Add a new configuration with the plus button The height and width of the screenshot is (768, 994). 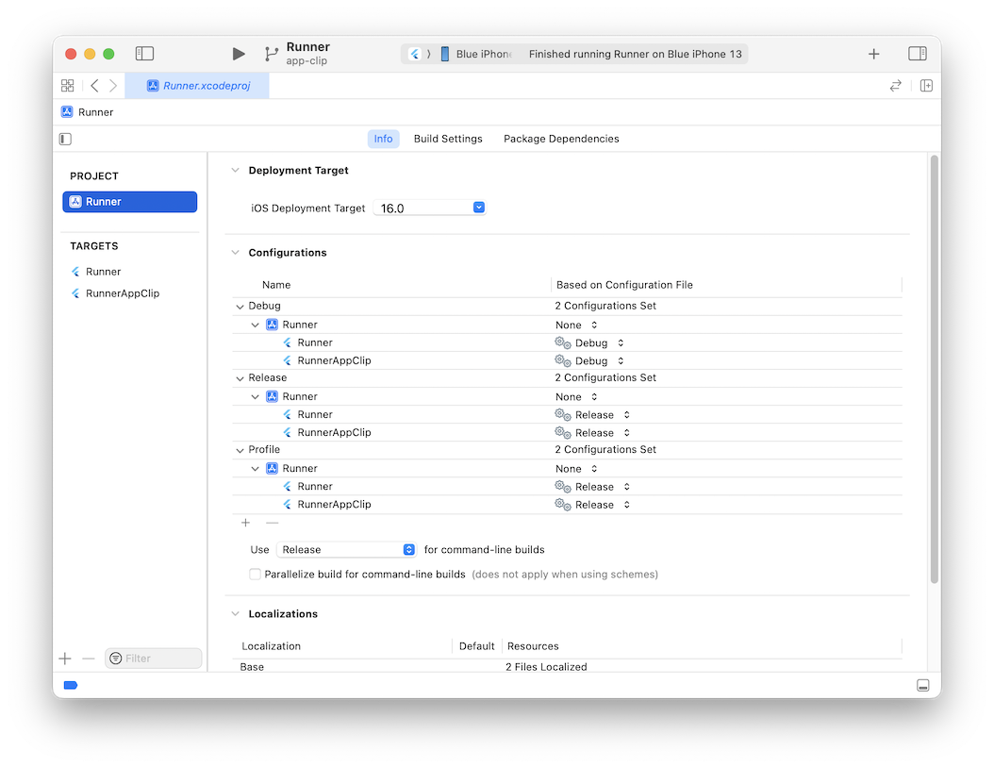click(x=245, y=523)
